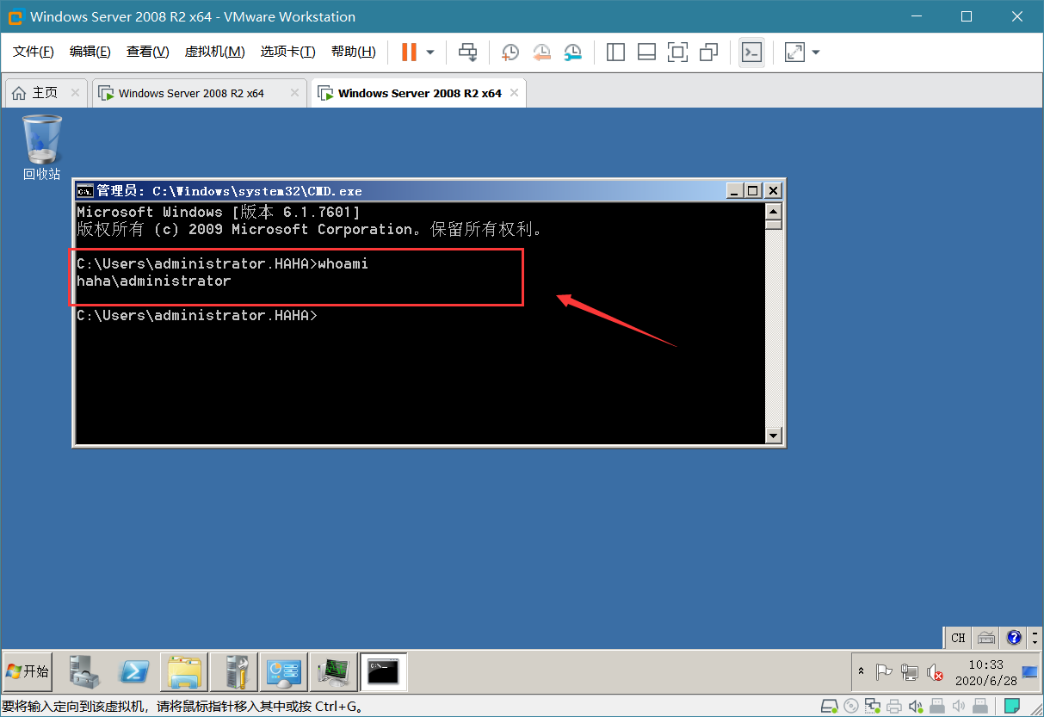Viewport: 1044px width, 717px height.
Task: Switch to Unity mode
Action: (x=708, y=53)
